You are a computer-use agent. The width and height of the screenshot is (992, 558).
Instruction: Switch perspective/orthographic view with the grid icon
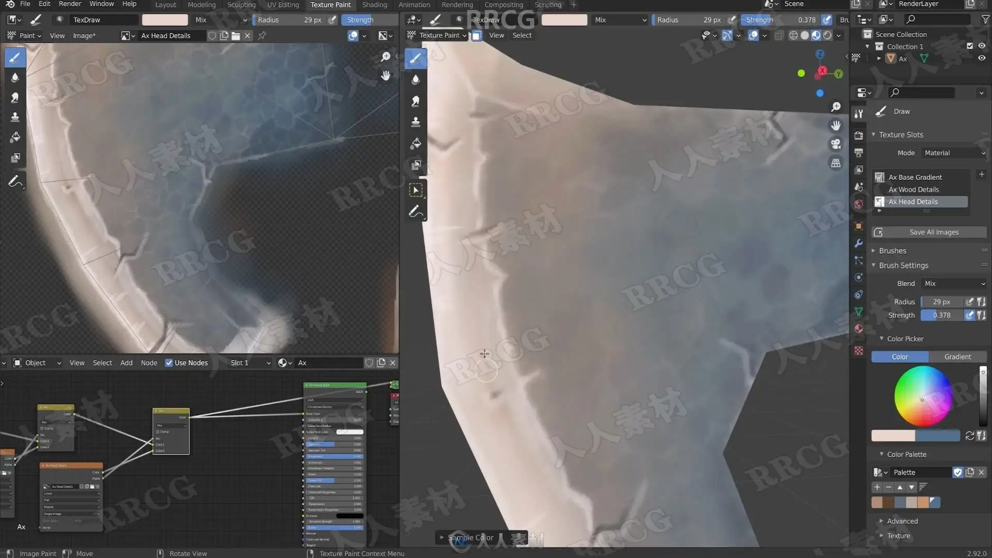pos(835,163)
